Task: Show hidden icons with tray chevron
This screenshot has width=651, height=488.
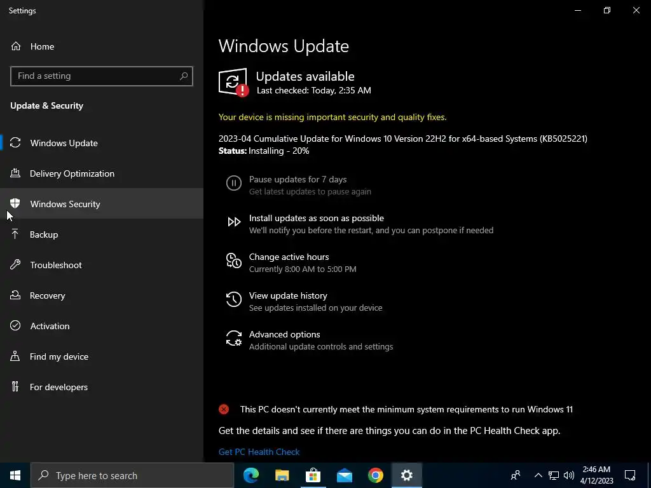Action: [x=538, y=475]
